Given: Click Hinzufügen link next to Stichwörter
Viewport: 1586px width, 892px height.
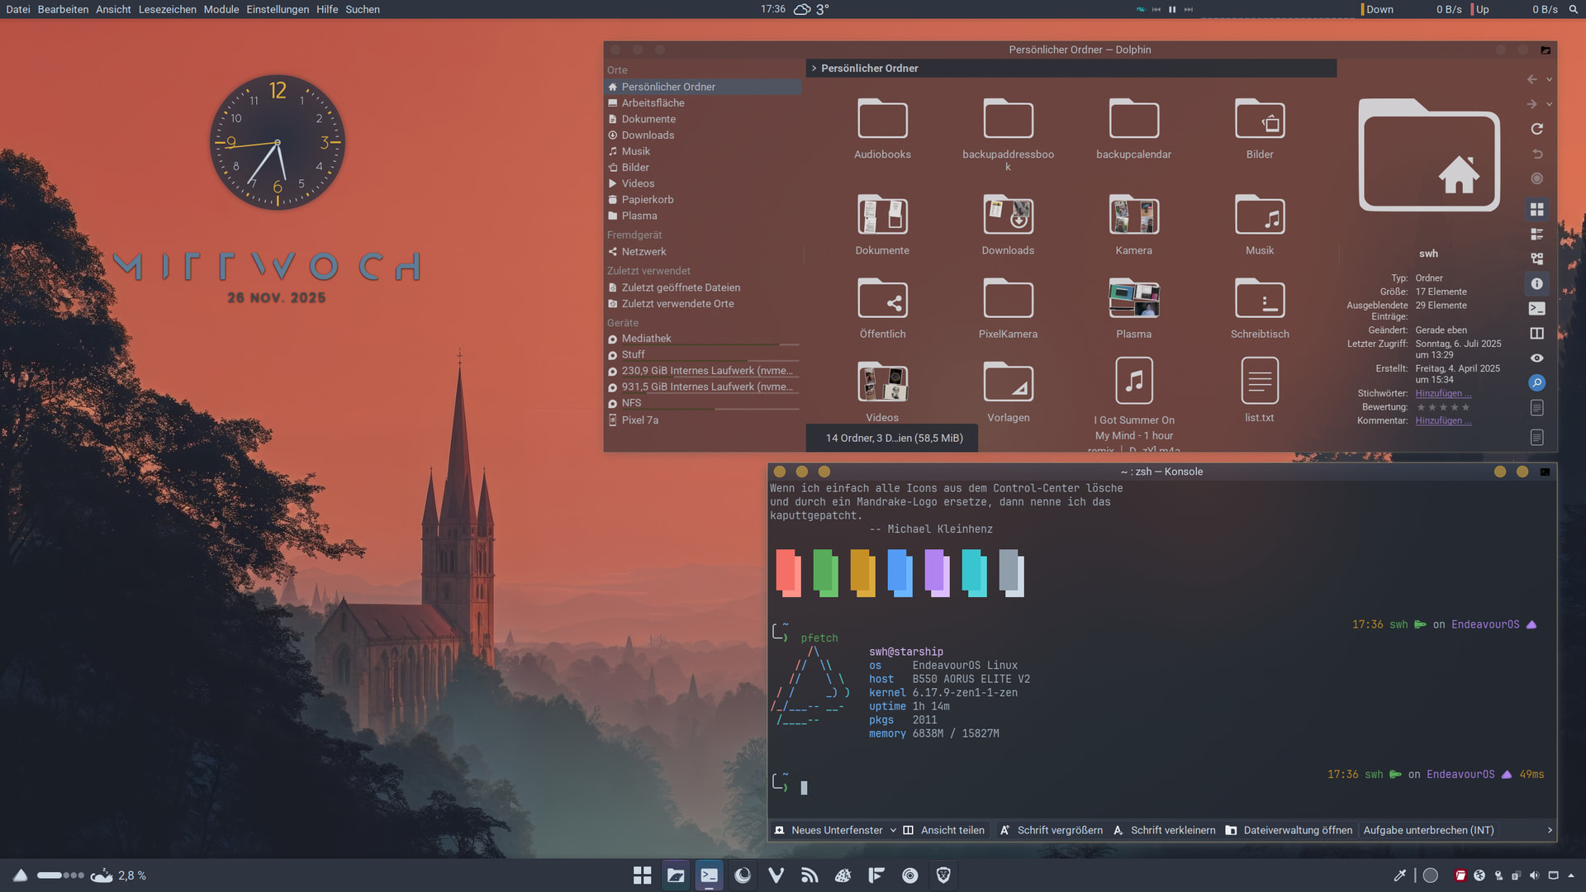Looking at the screenshot, I should click(1443, 393).
